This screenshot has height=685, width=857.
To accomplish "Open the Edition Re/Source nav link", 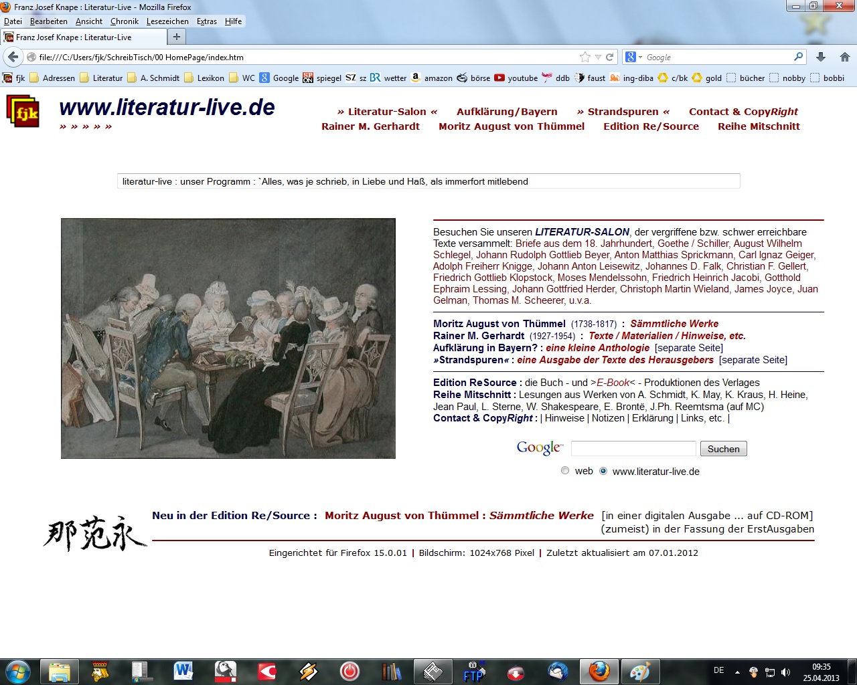I will 651,126.
